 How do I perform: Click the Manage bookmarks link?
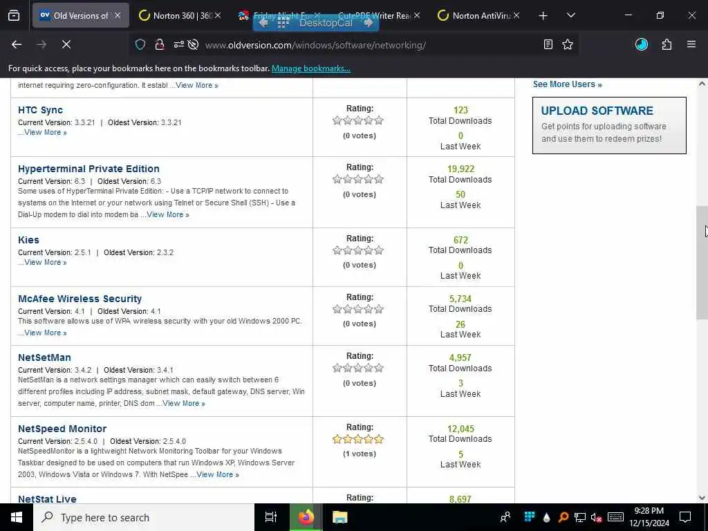pos(310,68)
